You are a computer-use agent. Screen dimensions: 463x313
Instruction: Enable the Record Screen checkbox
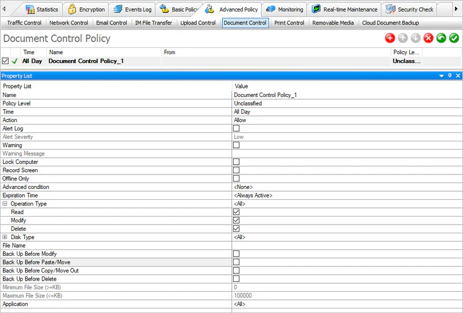click(x=236, y=170)
